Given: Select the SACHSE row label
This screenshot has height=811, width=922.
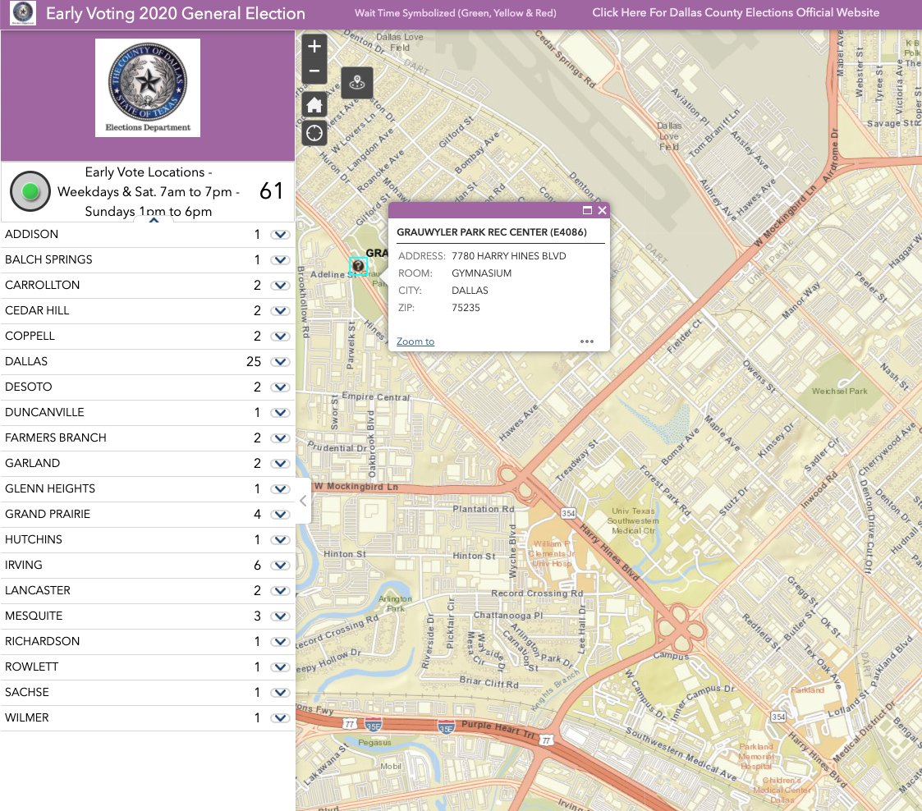Looking at the screenshot, I should tap(27, 692).
